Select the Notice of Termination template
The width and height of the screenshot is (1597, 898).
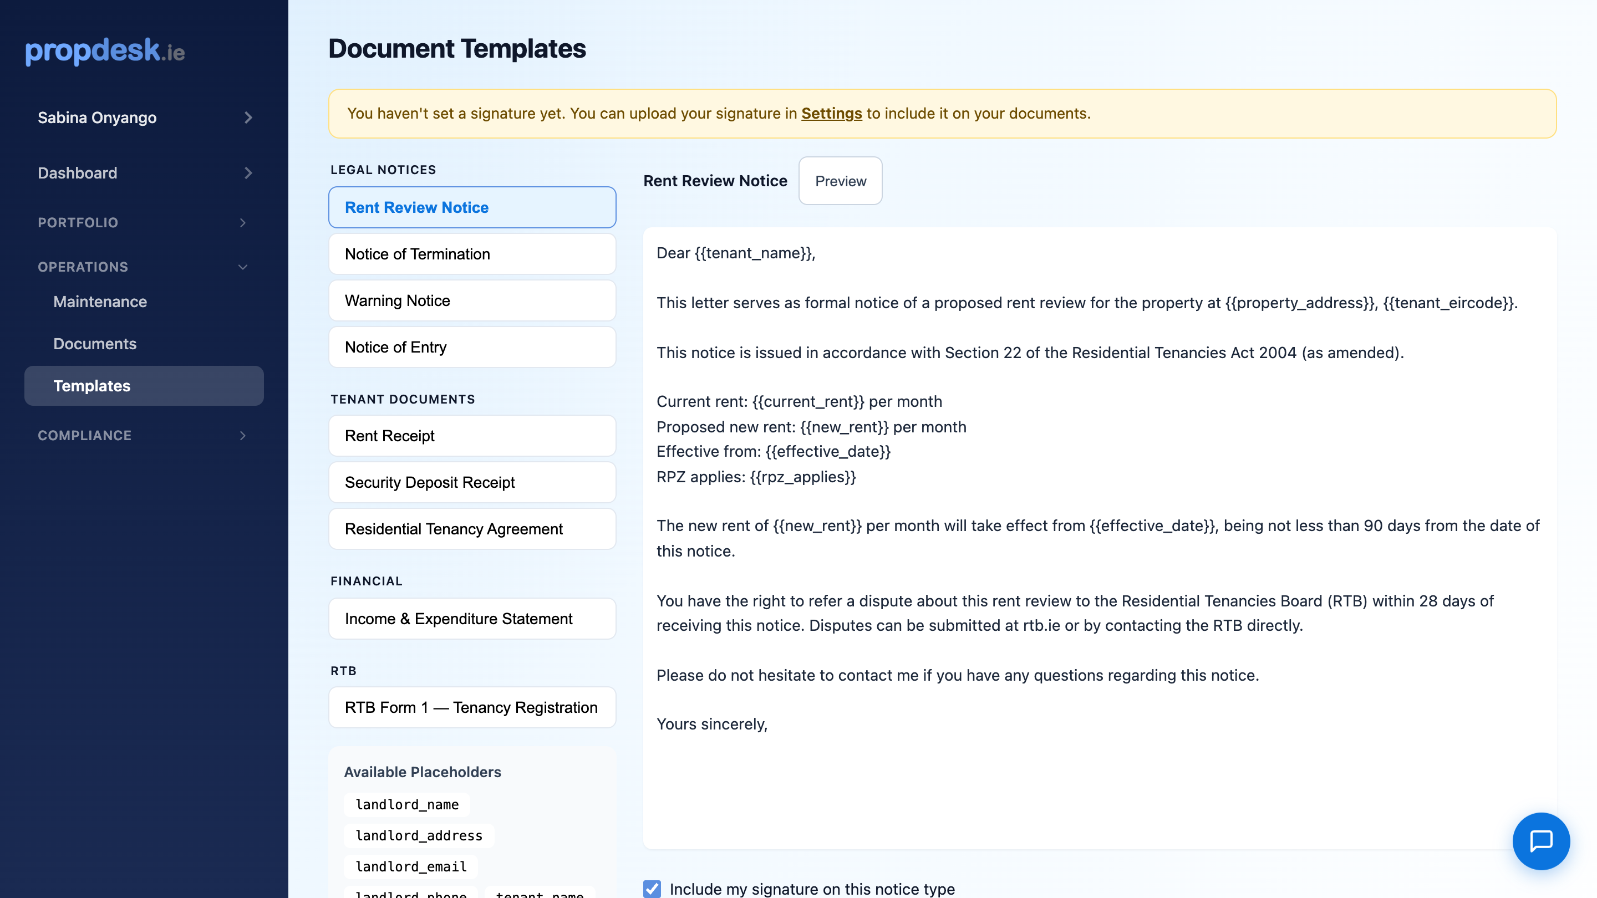[x=472, y=254]
